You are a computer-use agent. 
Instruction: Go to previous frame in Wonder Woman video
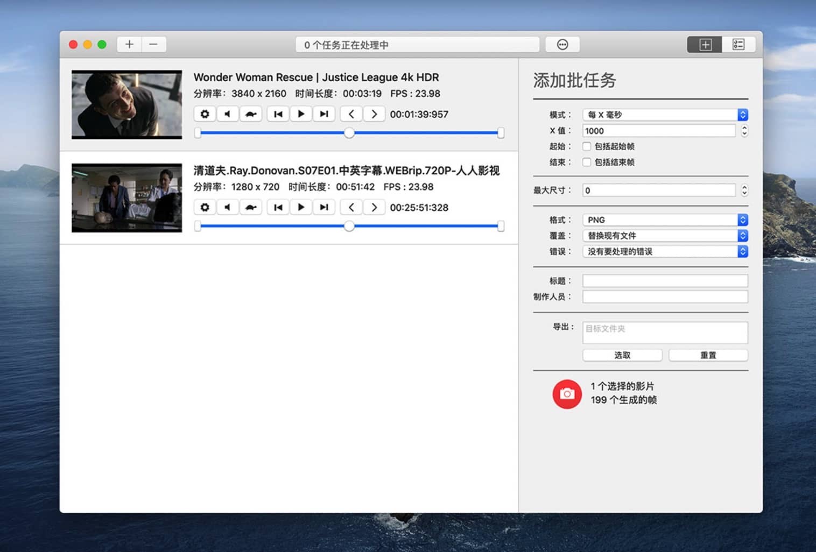[x=351, y=114]
